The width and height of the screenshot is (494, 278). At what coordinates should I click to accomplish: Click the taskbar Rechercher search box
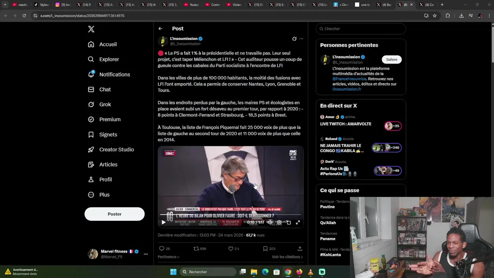tap(208, 272)
